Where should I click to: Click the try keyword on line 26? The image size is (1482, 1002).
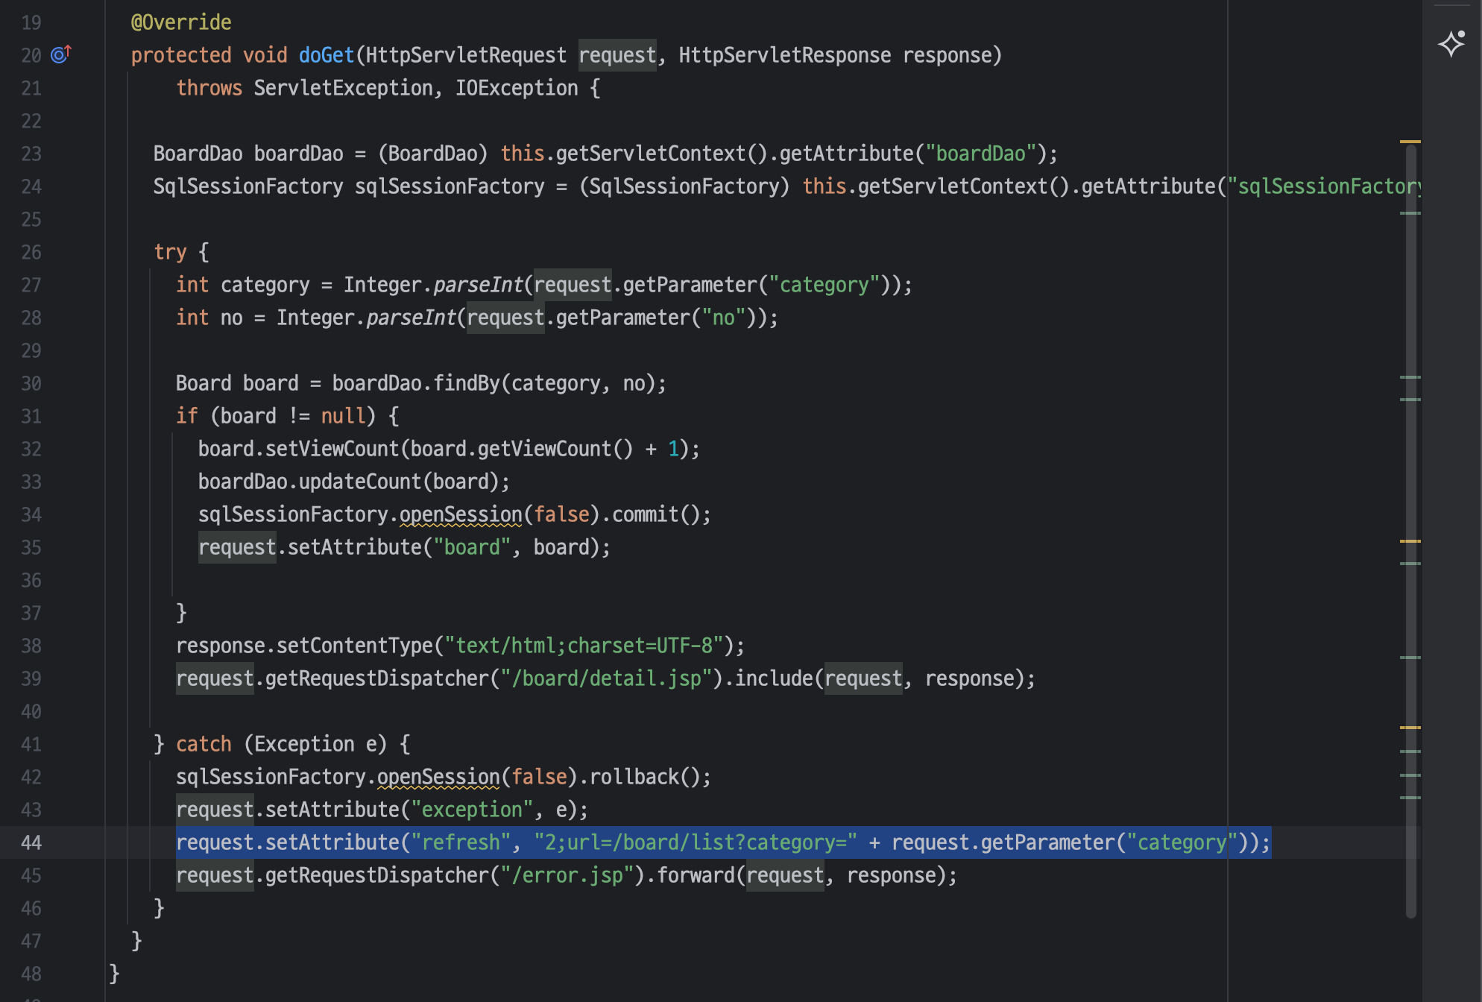pos(170,252)
